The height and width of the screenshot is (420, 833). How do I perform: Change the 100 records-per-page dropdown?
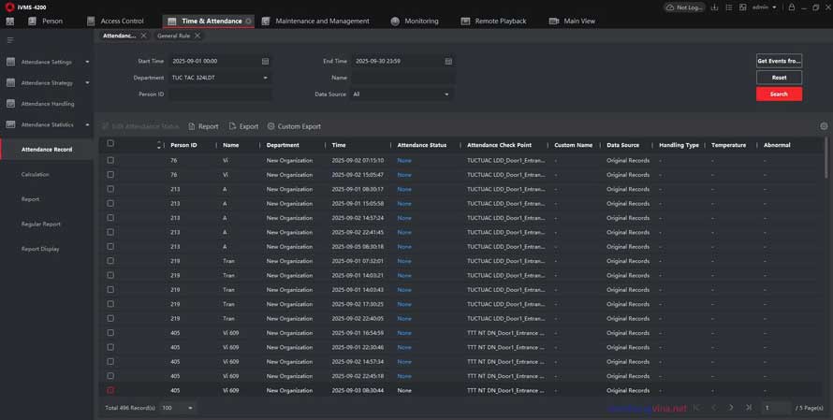click(x=177, y=408)
